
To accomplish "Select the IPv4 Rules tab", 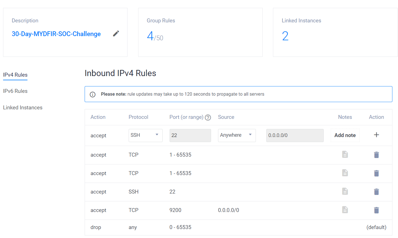I will (15, 75).
